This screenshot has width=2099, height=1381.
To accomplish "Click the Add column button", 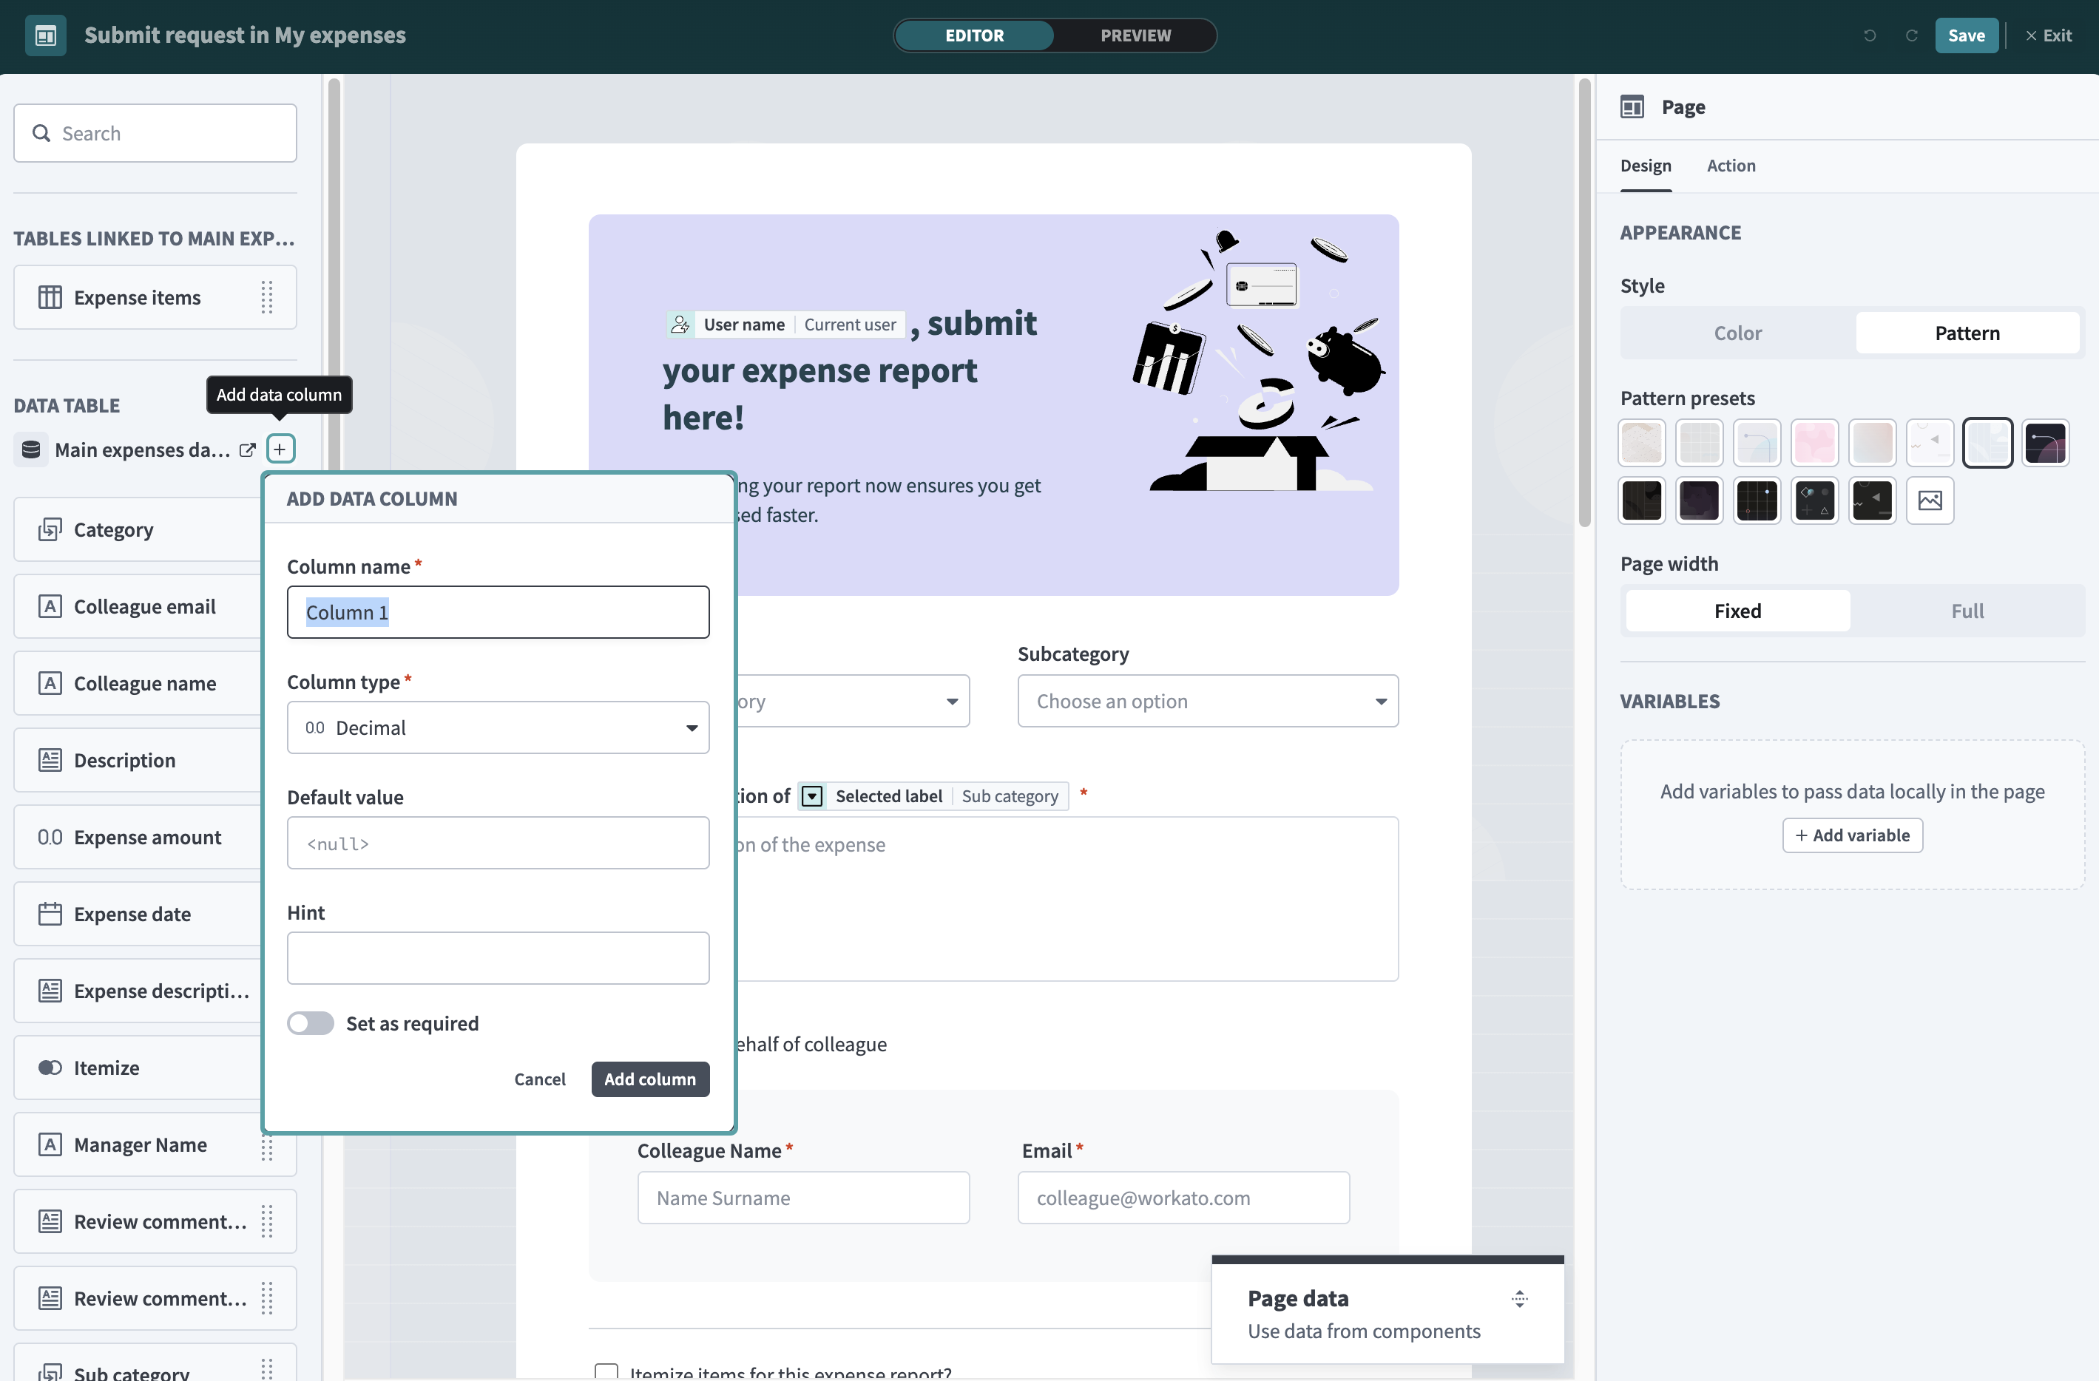I will (x=649, y=1079).
